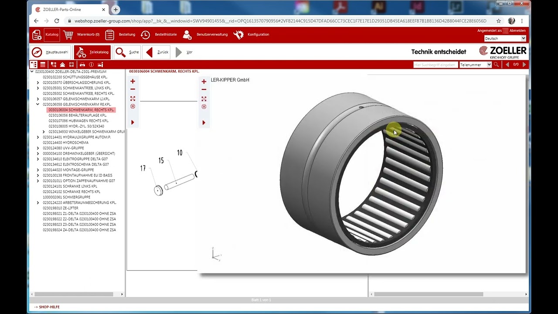Click the print icon

click(82, 65)
